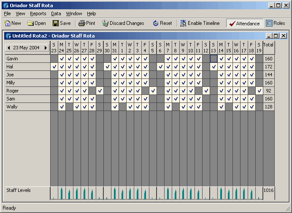
Task: Click the Oriador app icon in main title bar
Action: (x=6, y=5)
